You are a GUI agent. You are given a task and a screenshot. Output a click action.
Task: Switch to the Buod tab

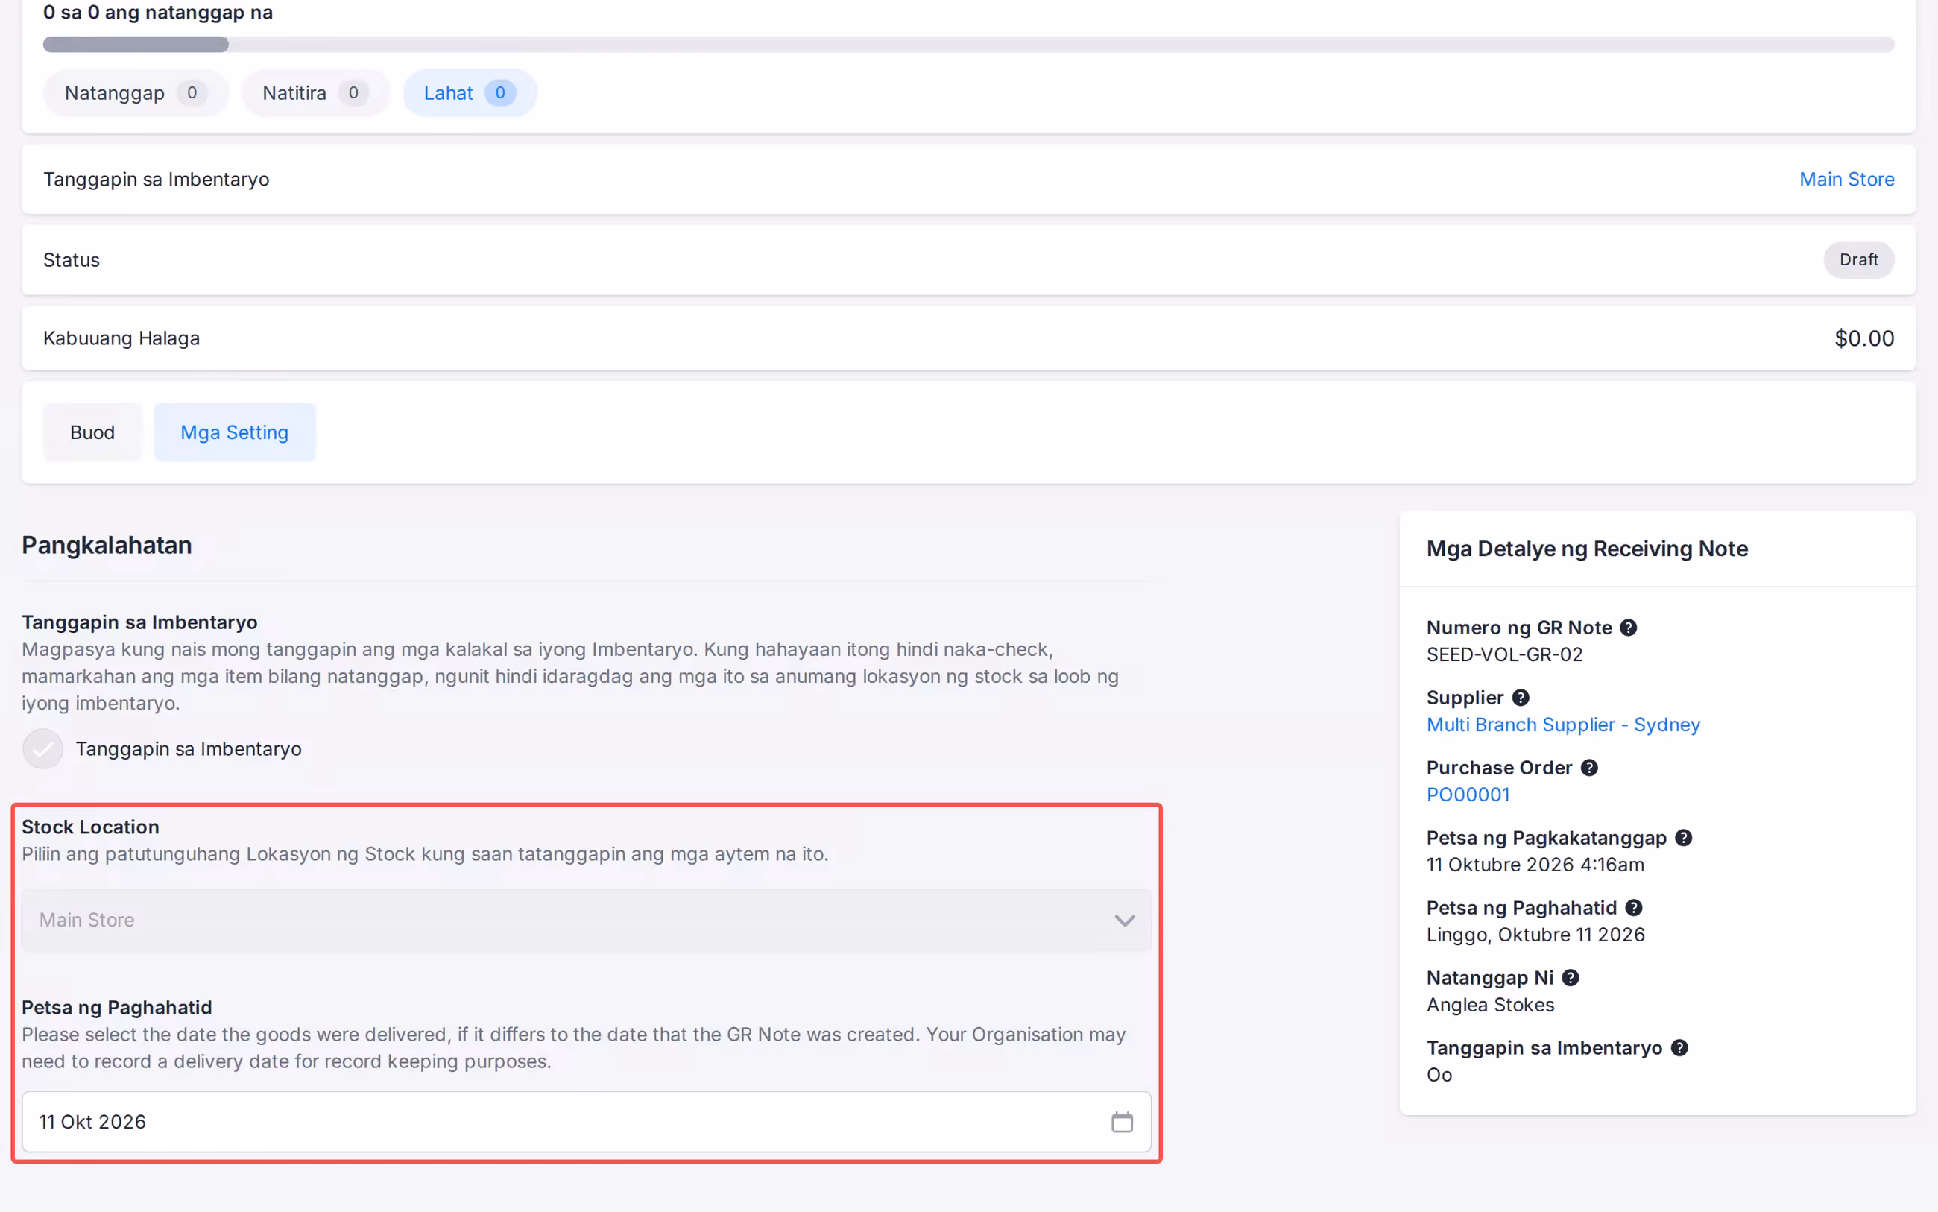[92, 432]
